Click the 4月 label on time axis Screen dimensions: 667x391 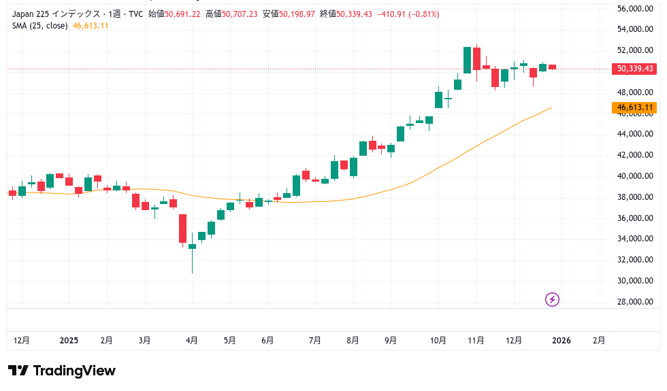pos(192,340)
